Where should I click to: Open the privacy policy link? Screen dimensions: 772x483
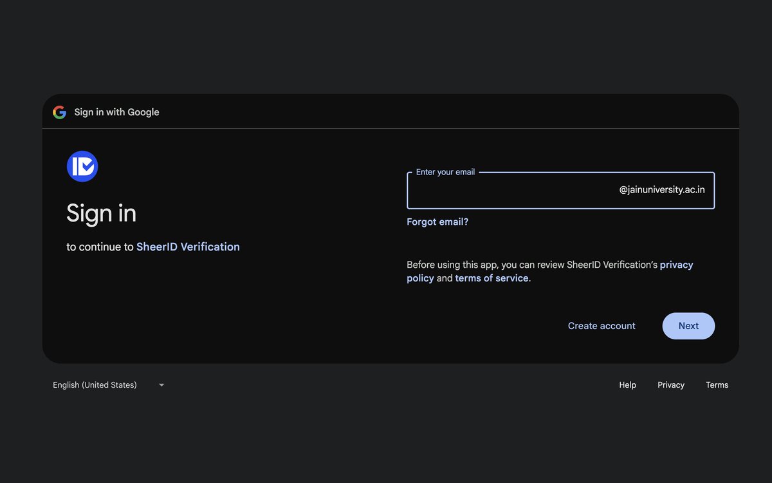tap(550, 271)
